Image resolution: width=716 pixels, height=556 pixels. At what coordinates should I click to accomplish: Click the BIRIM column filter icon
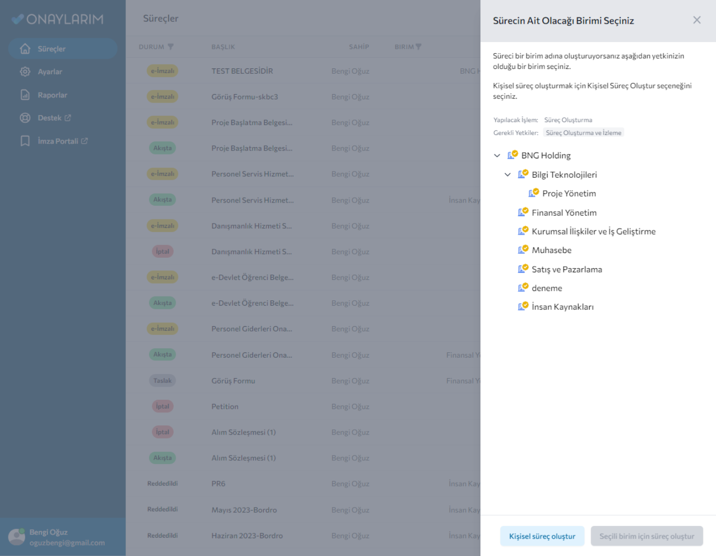(419, 47)
